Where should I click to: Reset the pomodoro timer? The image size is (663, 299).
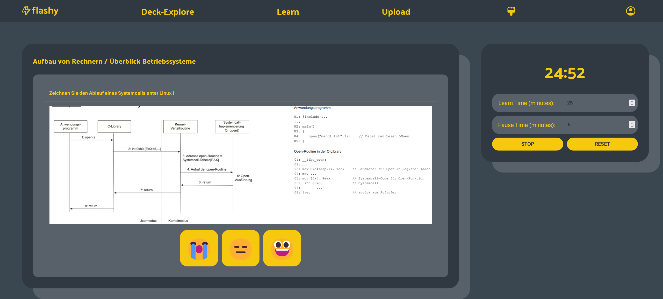click(x=602, y=144)
